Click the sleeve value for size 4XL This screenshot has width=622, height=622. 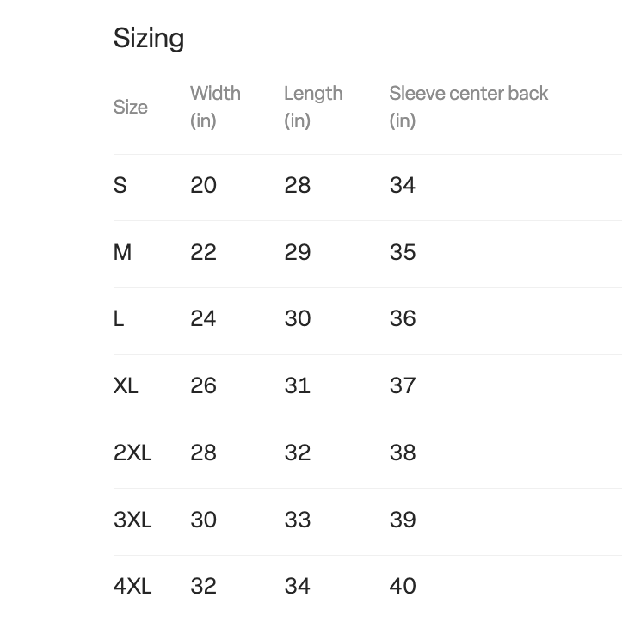pyautogui.click(x=403, y=586)
